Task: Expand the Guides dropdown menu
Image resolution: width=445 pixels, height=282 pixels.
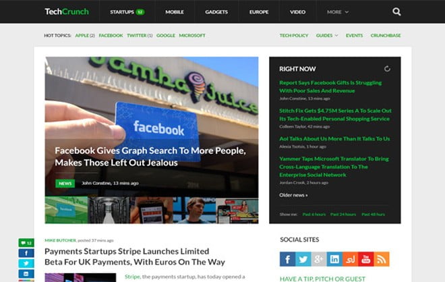Action: [327, 36]
